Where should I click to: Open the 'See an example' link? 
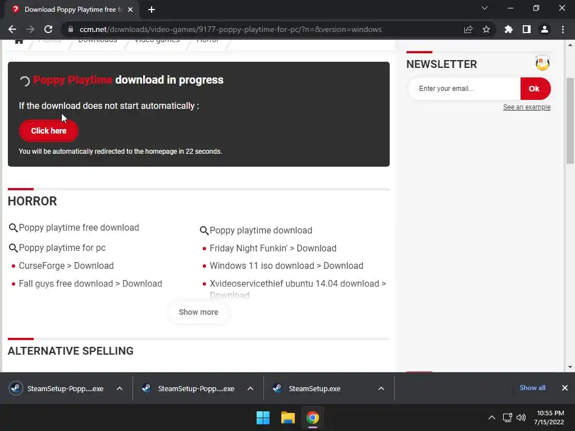click(x=527, y=107)
